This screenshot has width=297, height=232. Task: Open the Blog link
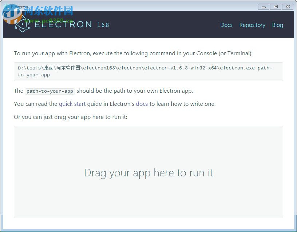coord(277,25)
